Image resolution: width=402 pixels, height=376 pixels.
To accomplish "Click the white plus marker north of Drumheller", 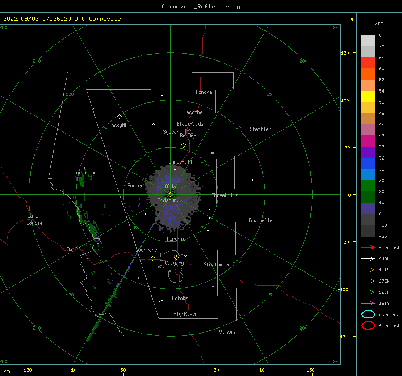I will (x=252, y=180).
